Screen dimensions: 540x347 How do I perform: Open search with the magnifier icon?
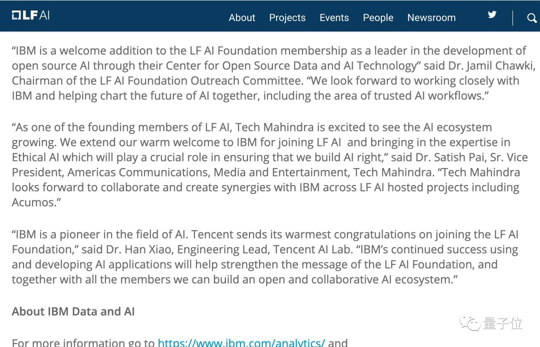531,18
